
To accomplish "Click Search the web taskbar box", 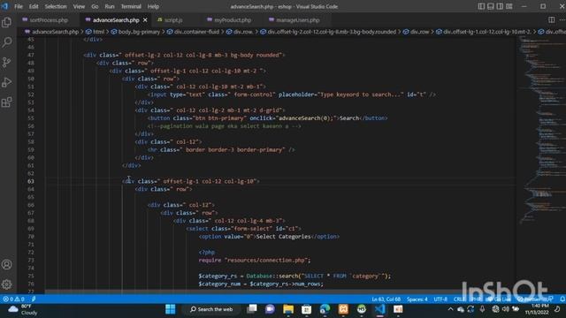I will point(211,309).
